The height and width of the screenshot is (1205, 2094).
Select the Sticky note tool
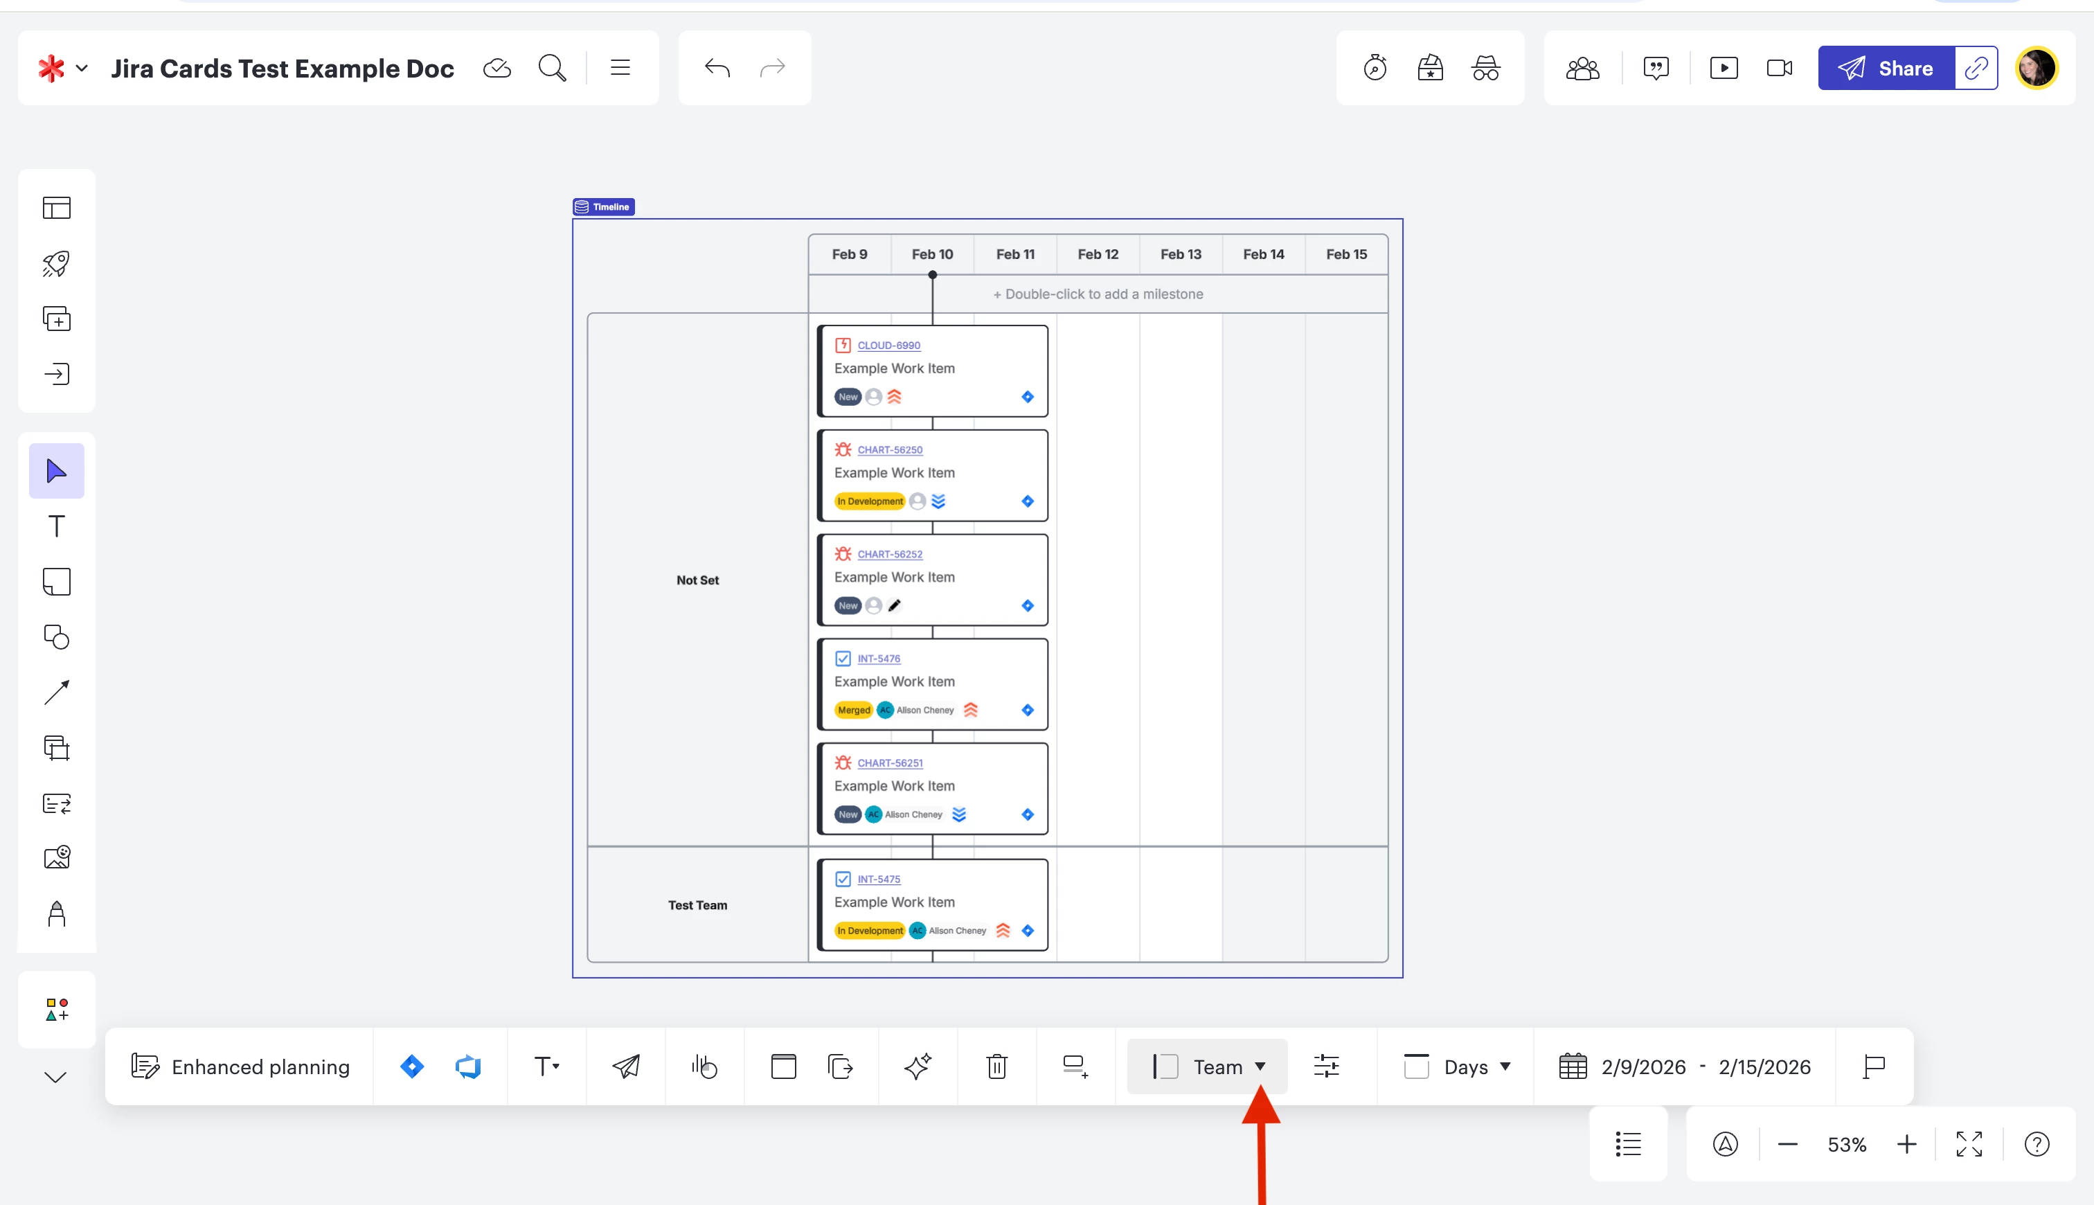tap(56, 582)
